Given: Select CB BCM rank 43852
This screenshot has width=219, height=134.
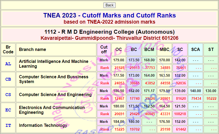Looking at the screenshot, I should (x=150, y=83).
